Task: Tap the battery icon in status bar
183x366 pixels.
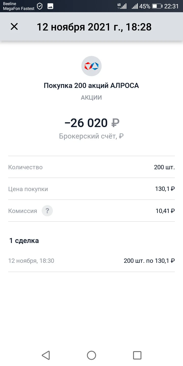Action: (157, 6)
